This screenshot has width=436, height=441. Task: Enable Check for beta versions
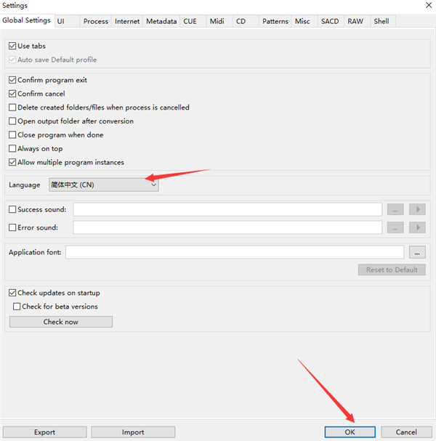click(17, 307)
